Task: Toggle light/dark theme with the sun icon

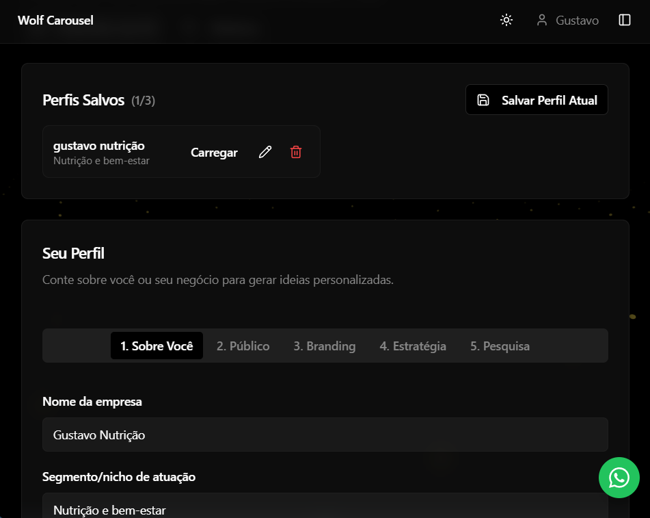Action: coord(506,20)
